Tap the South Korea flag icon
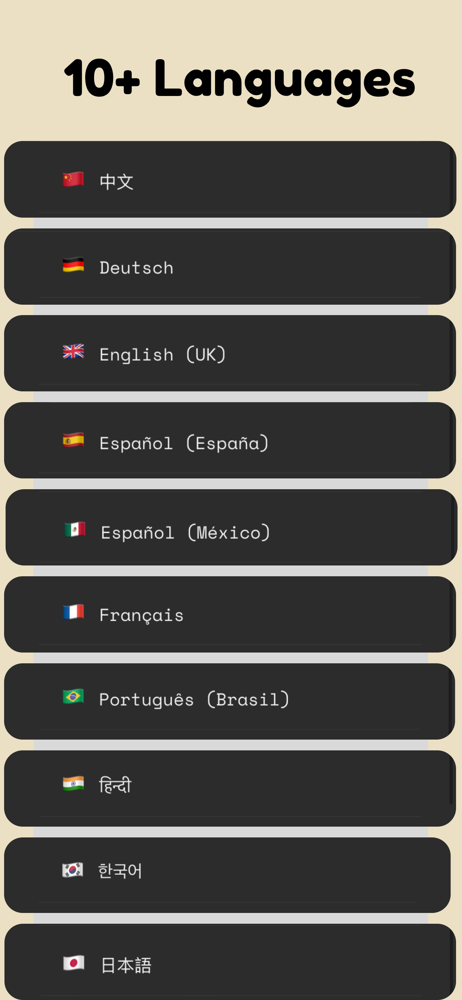 (x=73, y=870)
